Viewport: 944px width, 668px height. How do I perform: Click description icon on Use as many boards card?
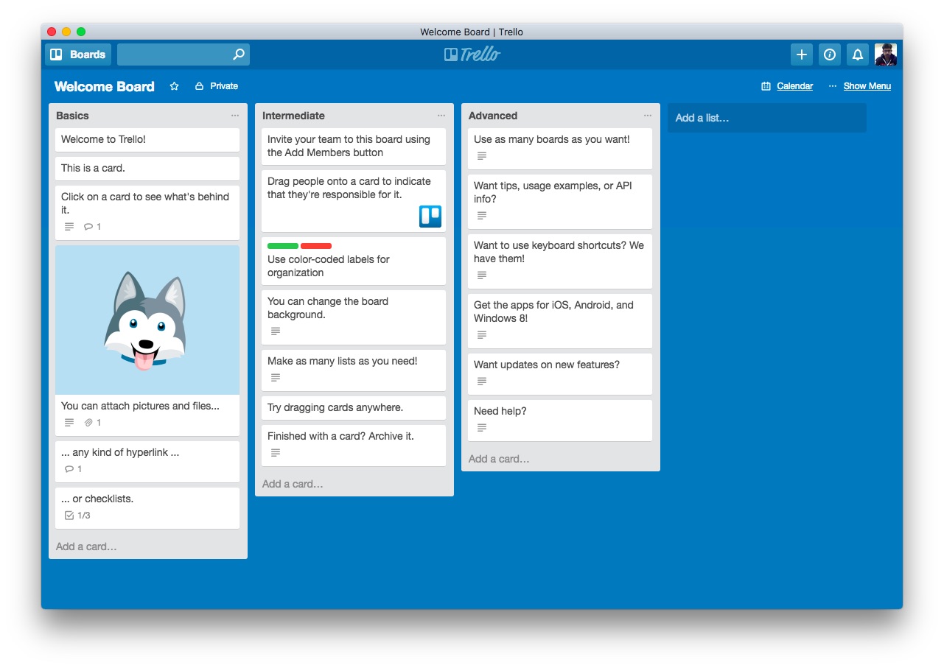click(x=482, y=156)
